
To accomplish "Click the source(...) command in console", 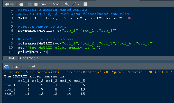I will coord(90,72).
